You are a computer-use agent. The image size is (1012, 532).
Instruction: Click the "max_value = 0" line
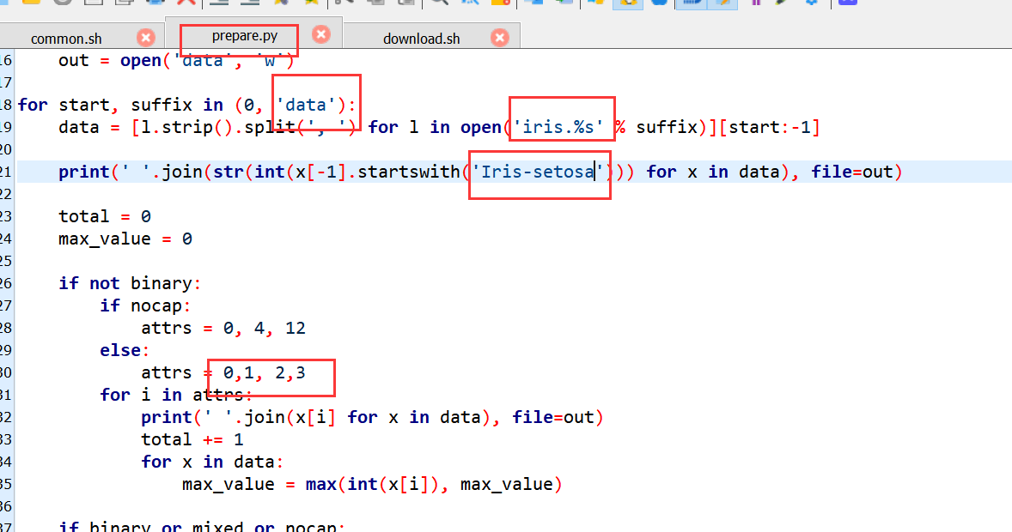(x=125, y=239)
